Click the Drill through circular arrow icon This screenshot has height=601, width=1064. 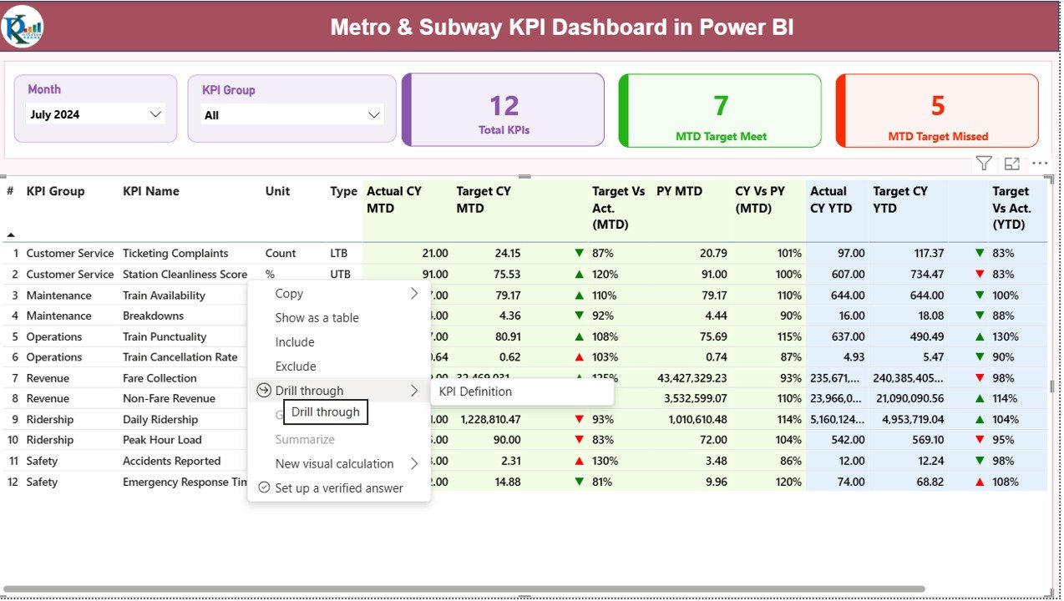coord(264,390)
